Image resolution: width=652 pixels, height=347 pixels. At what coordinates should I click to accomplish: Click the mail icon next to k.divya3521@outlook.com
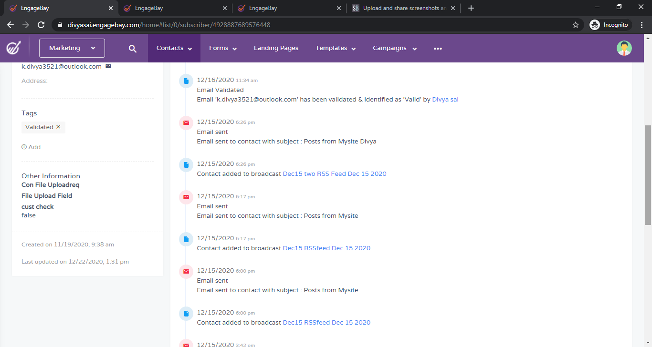click(x=108, y=66)
